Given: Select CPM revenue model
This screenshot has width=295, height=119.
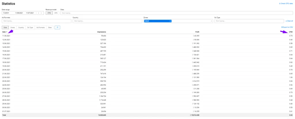Looking at the screenshot, I should pyautogui.click(x=49, y=13).
